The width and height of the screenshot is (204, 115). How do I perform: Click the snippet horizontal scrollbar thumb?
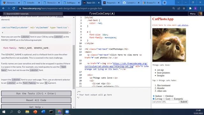[x=49, y=33]
